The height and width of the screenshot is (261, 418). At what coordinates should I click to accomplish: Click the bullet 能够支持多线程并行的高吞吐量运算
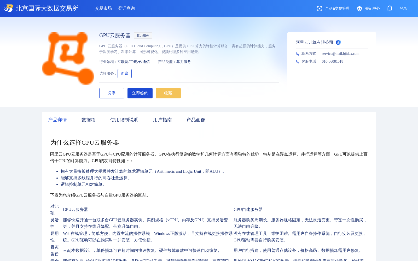[x=96, y=178]
